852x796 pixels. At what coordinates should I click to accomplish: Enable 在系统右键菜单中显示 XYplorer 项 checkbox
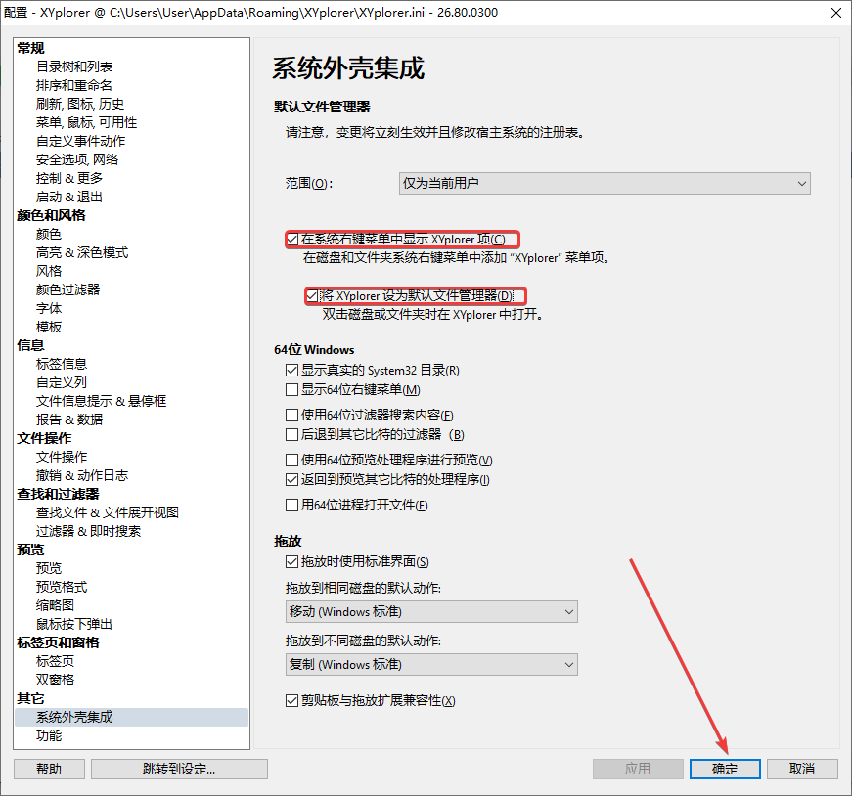[292, 239]
